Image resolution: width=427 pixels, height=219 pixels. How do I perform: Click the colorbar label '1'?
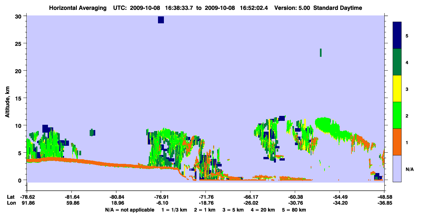click(x=407, y=142)
